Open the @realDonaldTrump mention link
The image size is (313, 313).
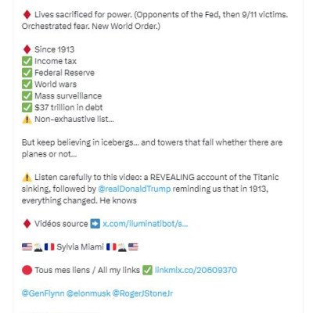point(135,189)
